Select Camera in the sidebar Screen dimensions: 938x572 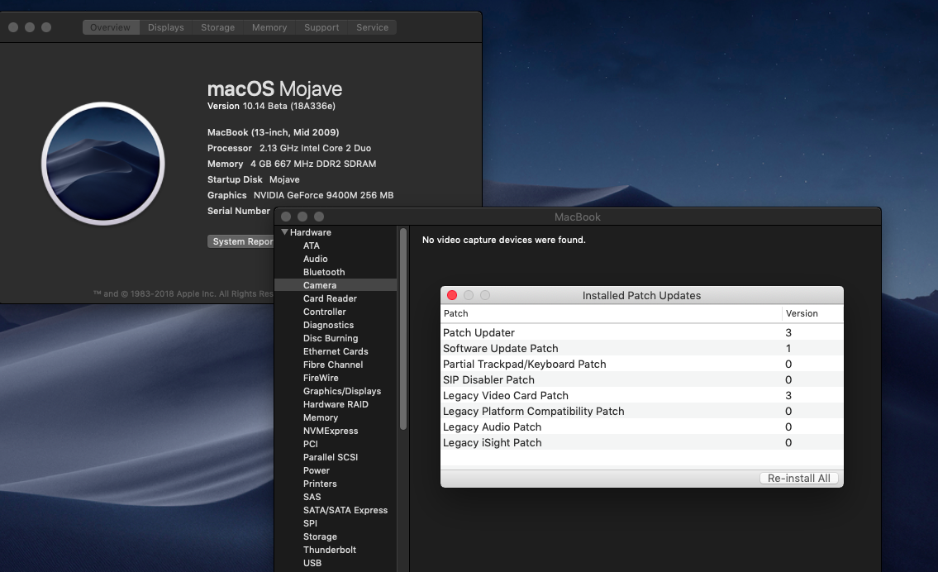point(335,285)
